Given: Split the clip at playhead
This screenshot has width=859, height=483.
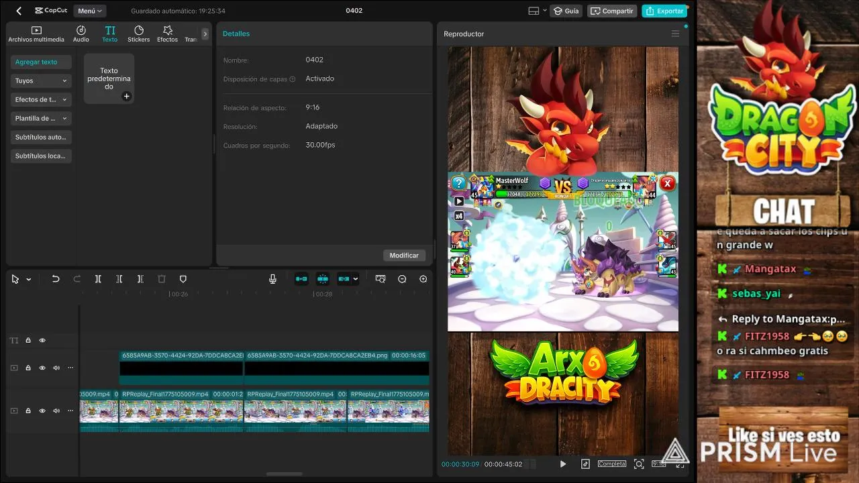Looking at the screenshot, I should [x=98, y=279].
